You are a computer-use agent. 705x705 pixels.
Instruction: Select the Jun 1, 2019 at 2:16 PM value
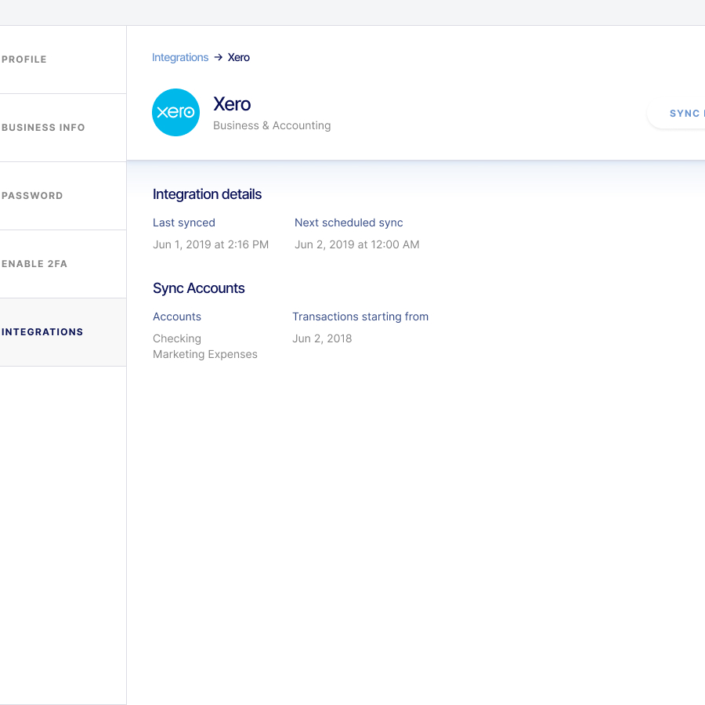pos(211,244)
